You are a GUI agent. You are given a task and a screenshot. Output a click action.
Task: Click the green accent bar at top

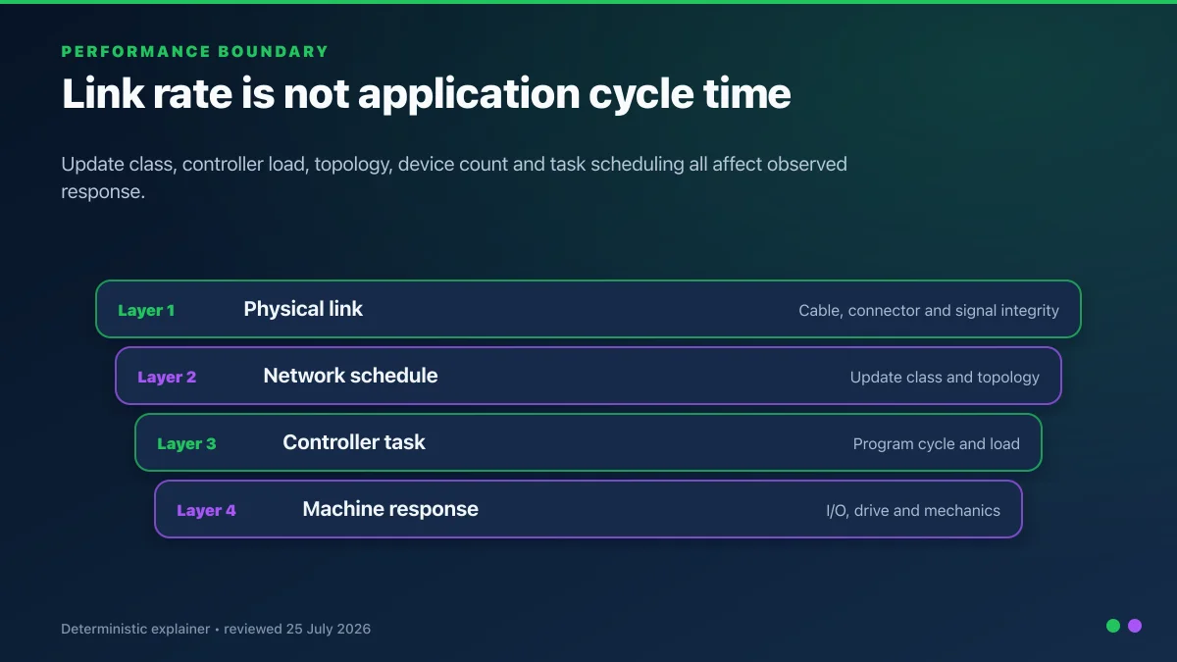pyautogui.click(x=588, y=2)
